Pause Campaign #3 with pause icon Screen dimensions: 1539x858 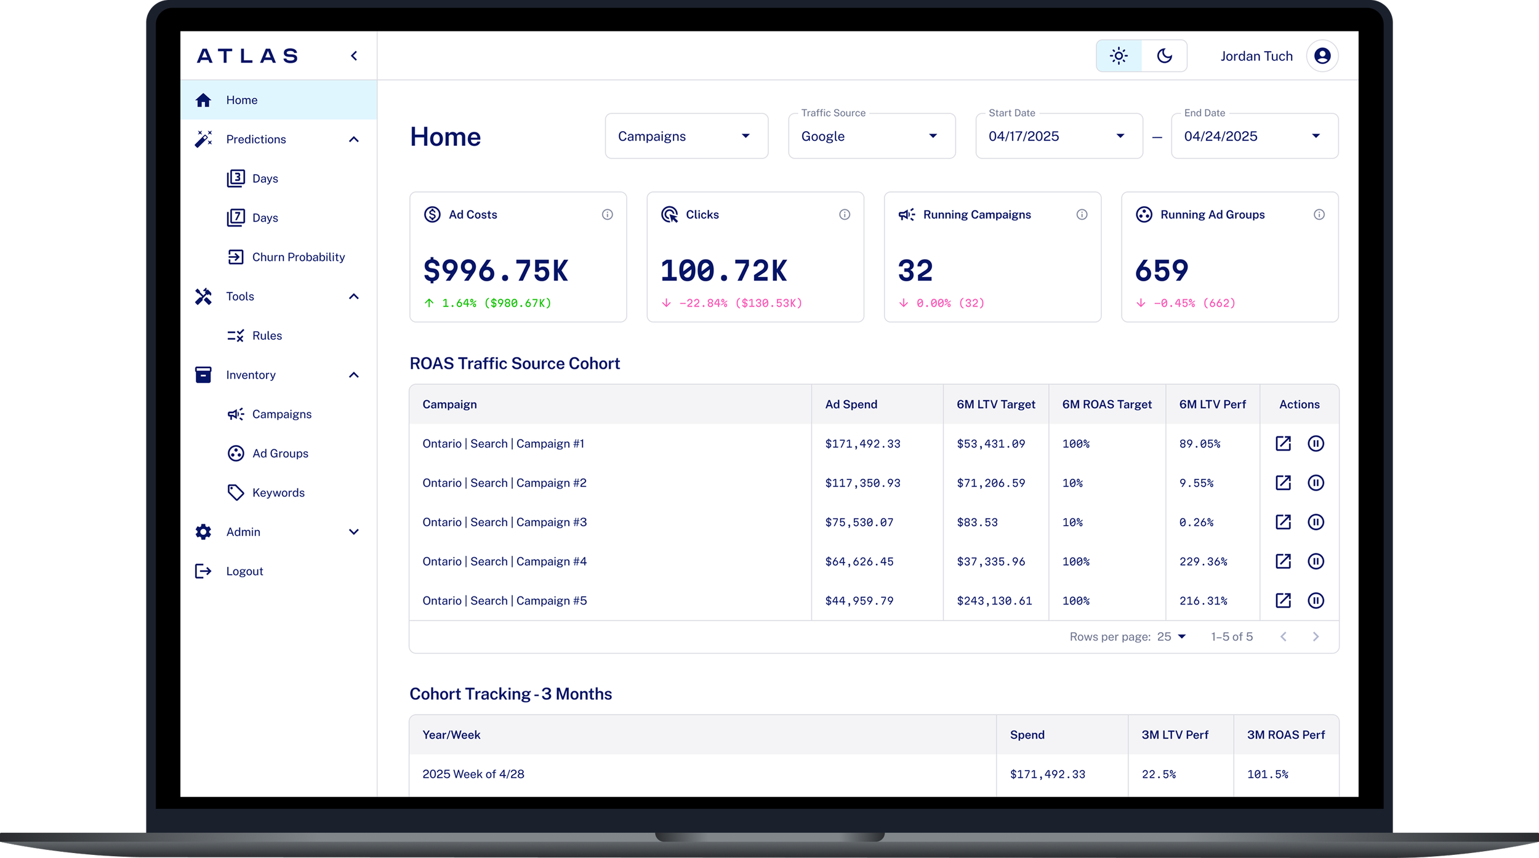1316,522
